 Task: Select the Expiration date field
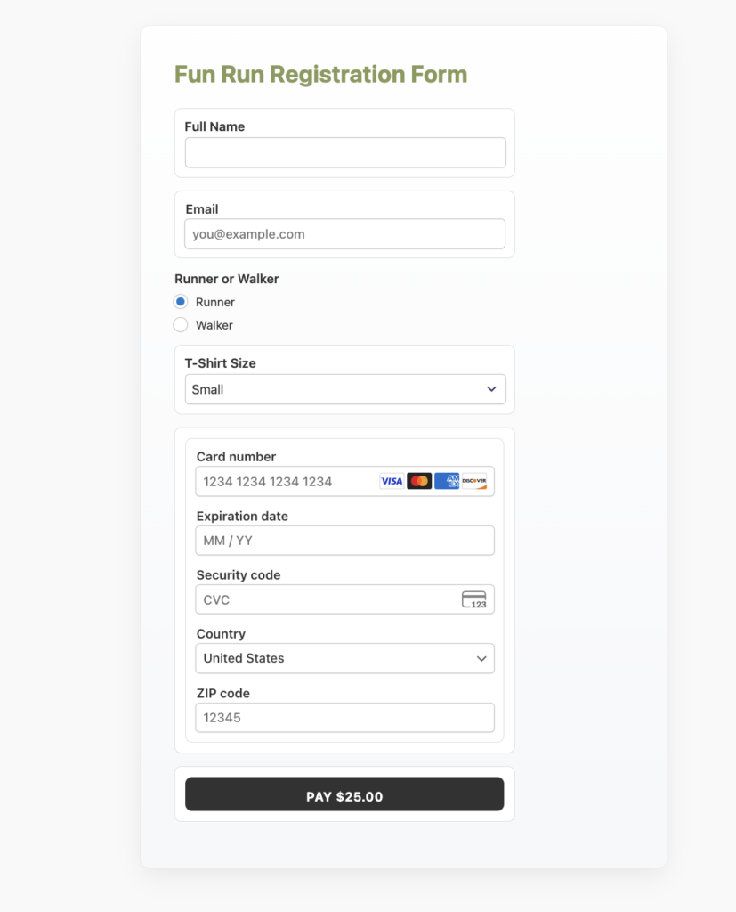coord(344,541)
